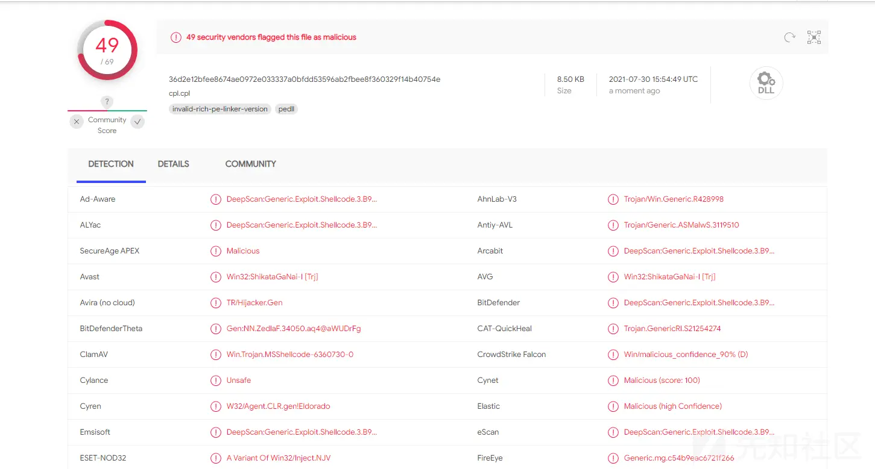Screen dimensions: 875x469
Task: Switch to the DETAILS tab
Action: (x=173, y=164)
